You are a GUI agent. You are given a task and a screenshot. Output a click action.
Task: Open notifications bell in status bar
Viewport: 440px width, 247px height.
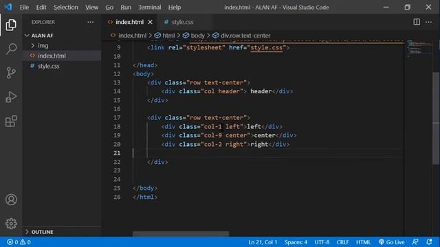tap(429, 242)
